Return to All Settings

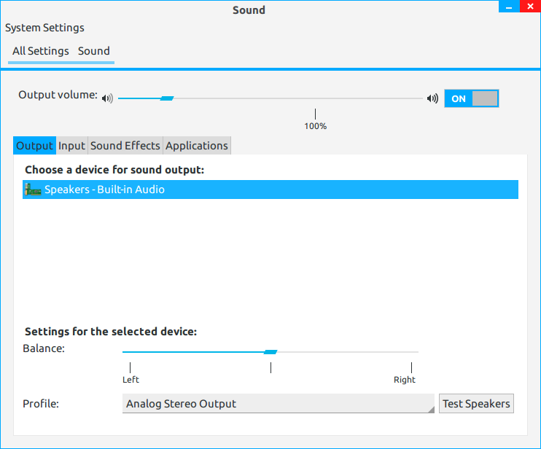point(41,51)
